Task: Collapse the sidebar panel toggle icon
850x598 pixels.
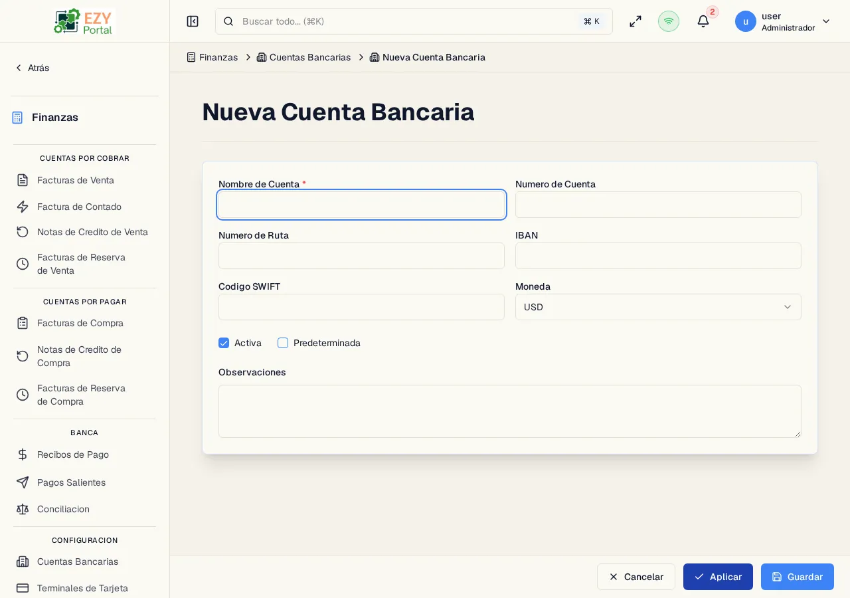Action: pos(193,21)
